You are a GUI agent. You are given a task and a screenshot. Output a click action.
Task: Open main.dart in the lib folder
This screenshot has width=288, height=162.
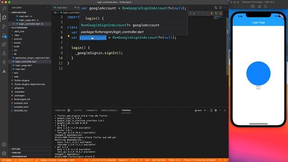(20, 69)
